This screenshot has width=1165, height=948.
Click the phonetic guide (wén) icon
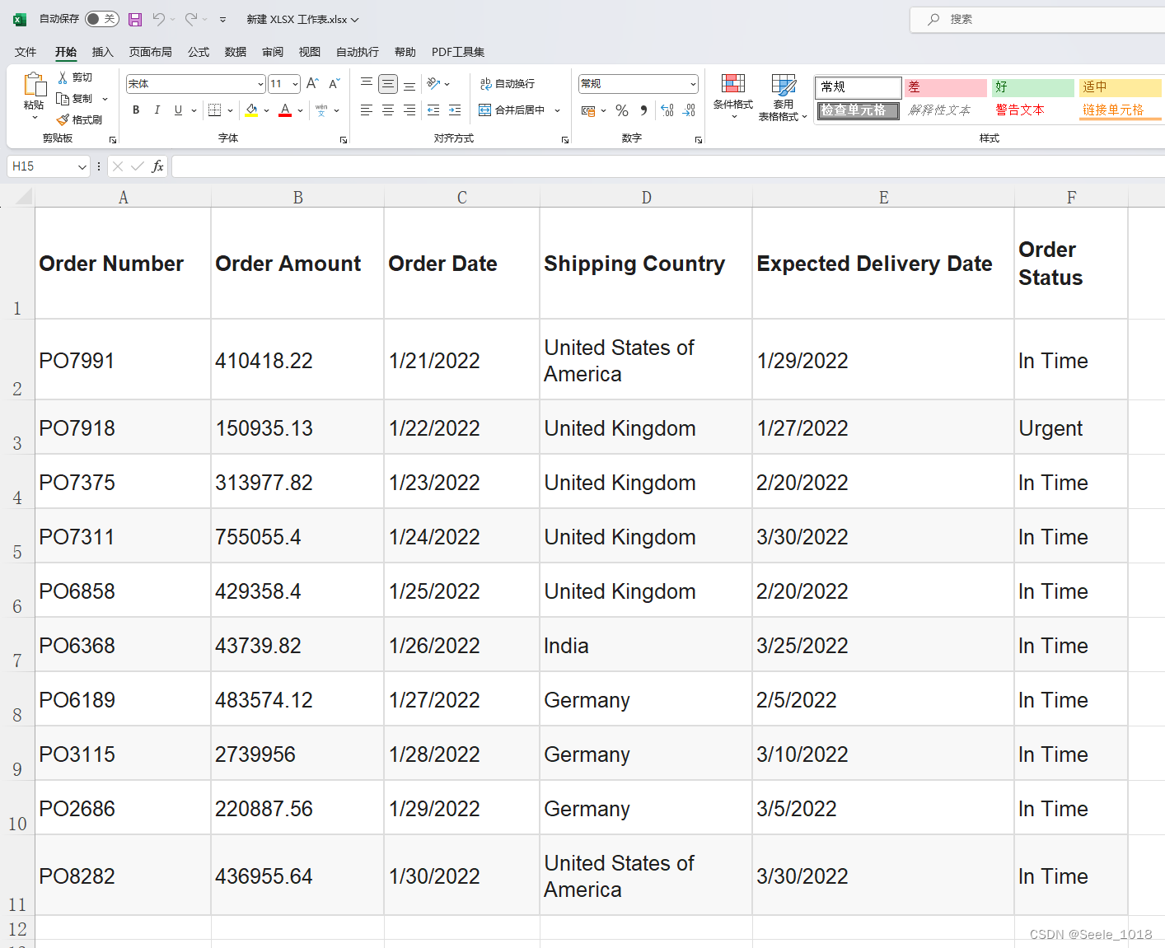point(321,110)
